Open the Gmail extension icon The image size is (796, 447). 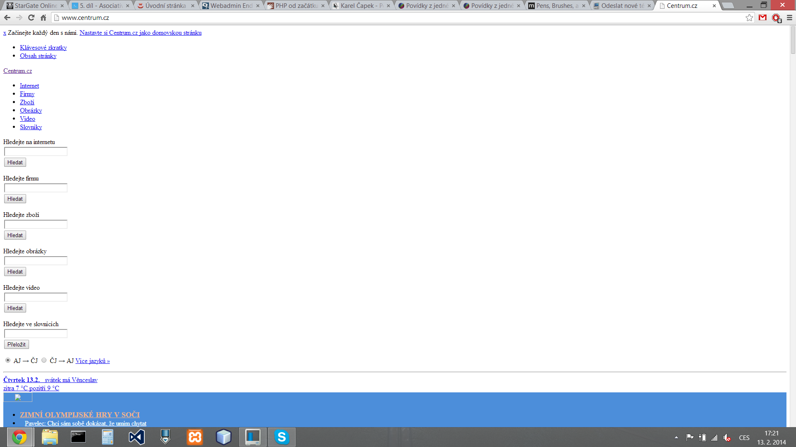coord(762,17)
